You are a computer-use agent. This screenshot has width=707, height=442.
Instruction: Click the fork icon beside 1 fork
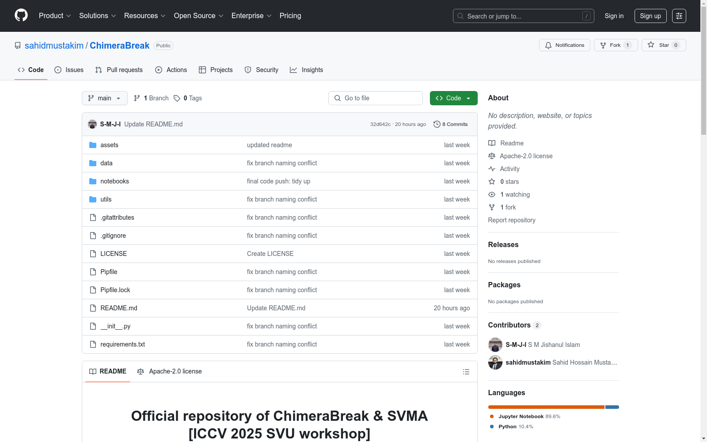(x=492, y=207)
